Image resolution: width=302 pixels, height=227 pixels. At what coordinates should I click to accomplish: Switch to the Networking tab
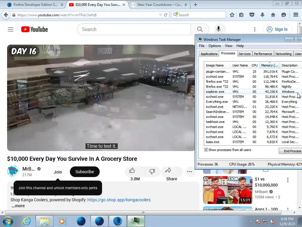[283, 54]
